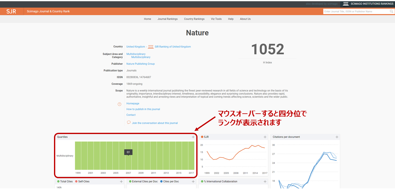The width and height of the screenshot is (395, 189).
Task: Click the Q1 tooltip in Quartiles chart
Action: [x=128, y=152]
